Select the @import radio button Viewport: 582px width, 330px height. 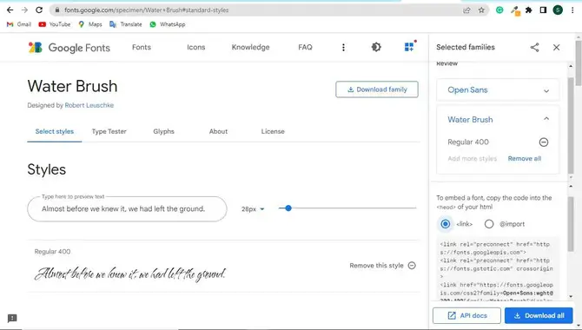pyautogui.click(x=489, y=224)
